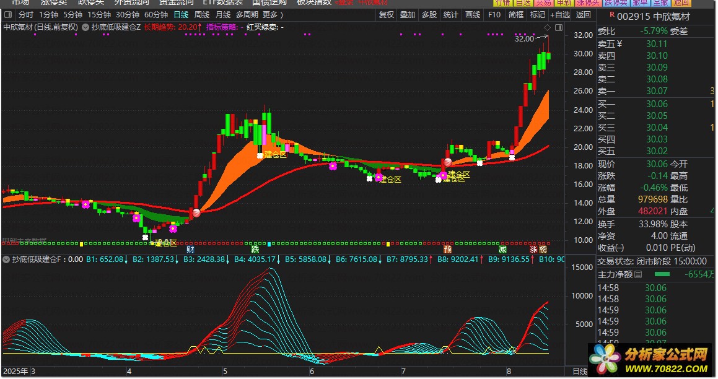This screenshot has width=718, height=379.
Task: Open the 统计 statistics tool
Action: pos(450,15)
